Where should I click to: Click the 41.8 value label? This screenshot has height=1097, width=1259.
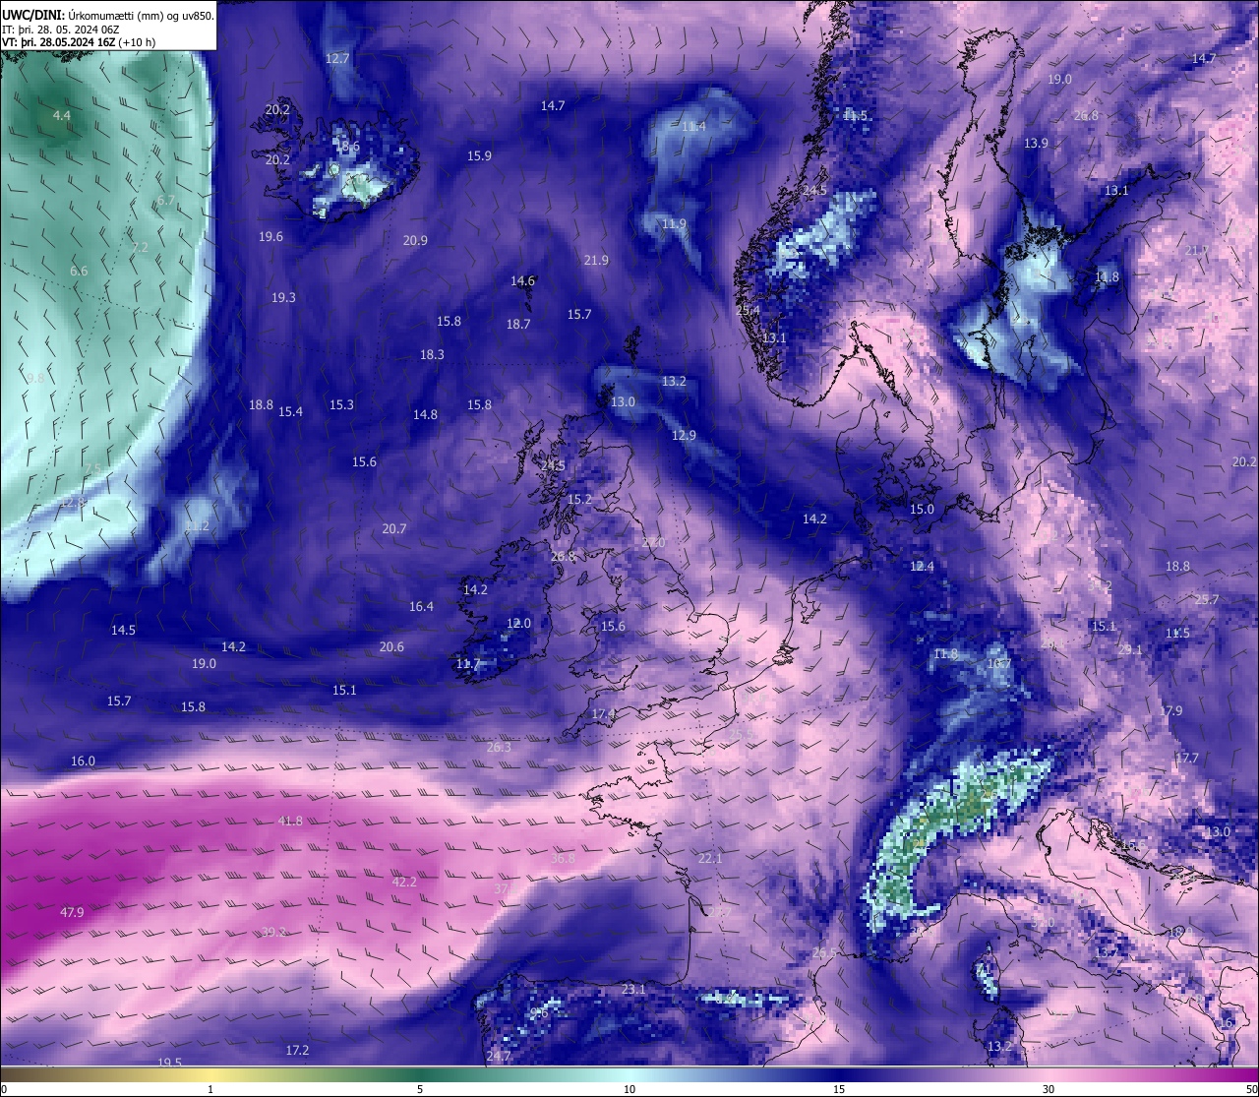[290, 821]
